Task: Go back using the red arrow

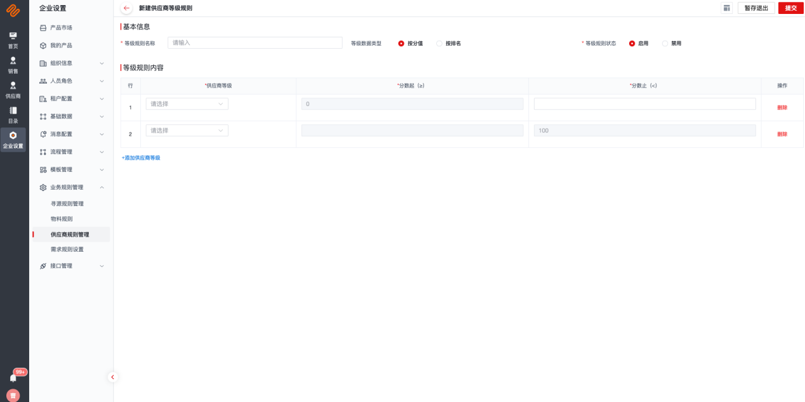Action: (x=126, y=8)
